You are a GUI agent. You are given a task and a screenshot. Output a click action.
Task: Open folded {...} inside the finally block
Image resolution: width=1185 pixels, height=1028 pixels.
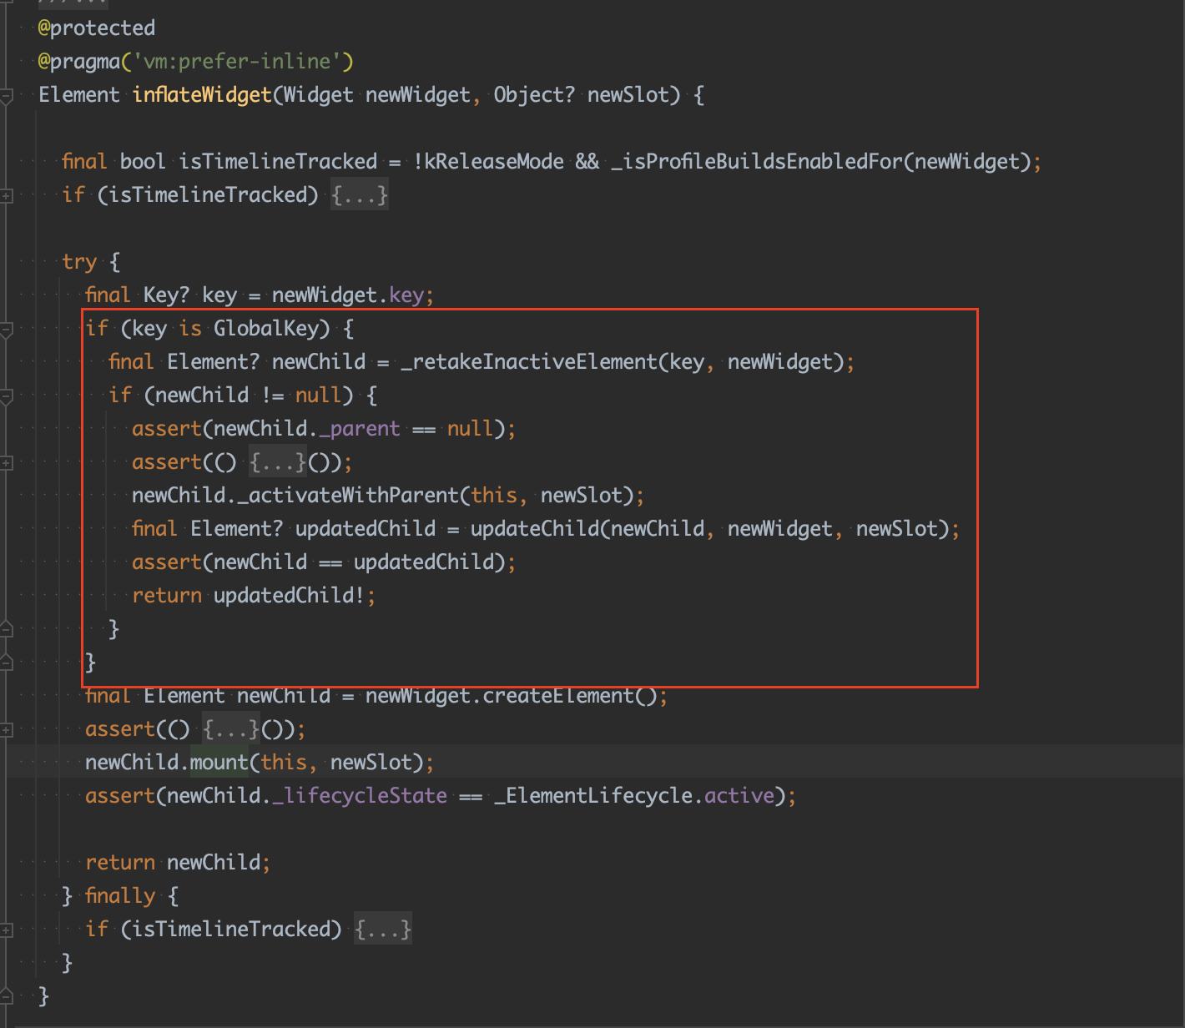(383, 930)
